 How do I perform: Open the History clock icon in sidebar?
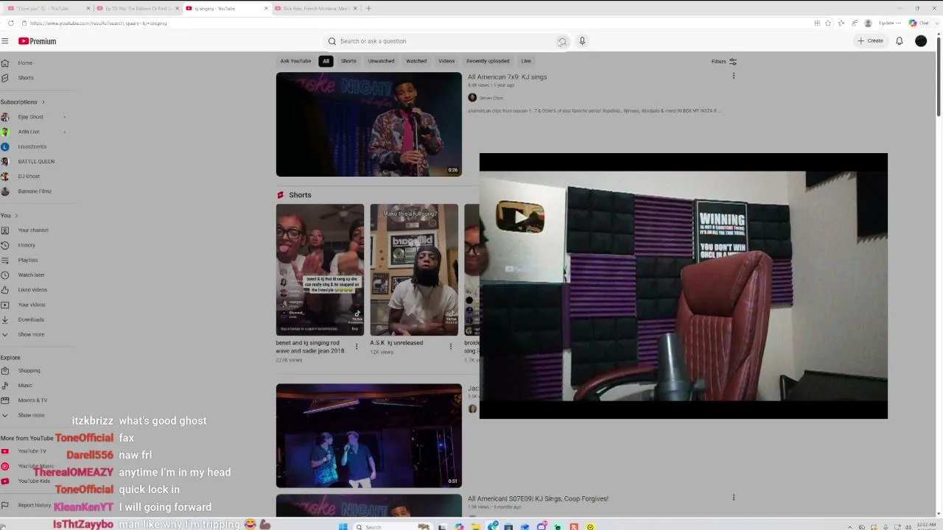pyautogui.click(x=5, y=245)
